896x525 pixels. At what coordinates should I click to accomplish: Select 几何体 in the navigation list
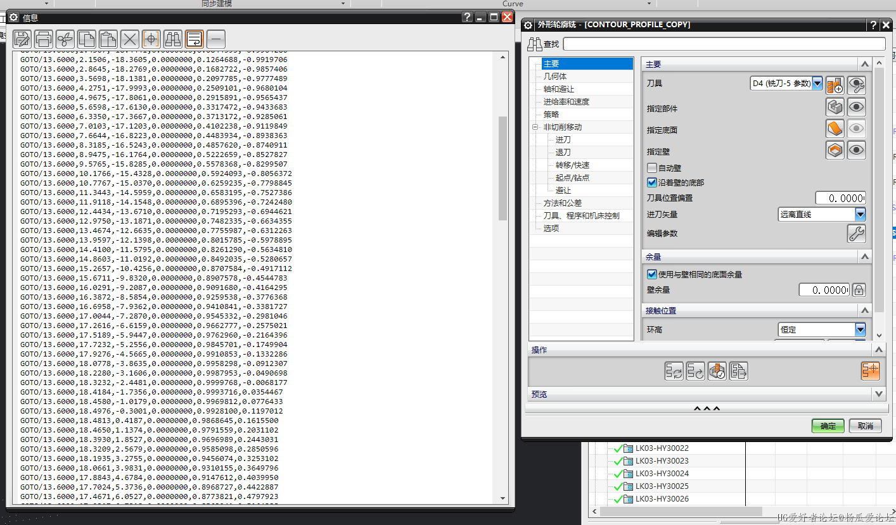tap(554, 77)
